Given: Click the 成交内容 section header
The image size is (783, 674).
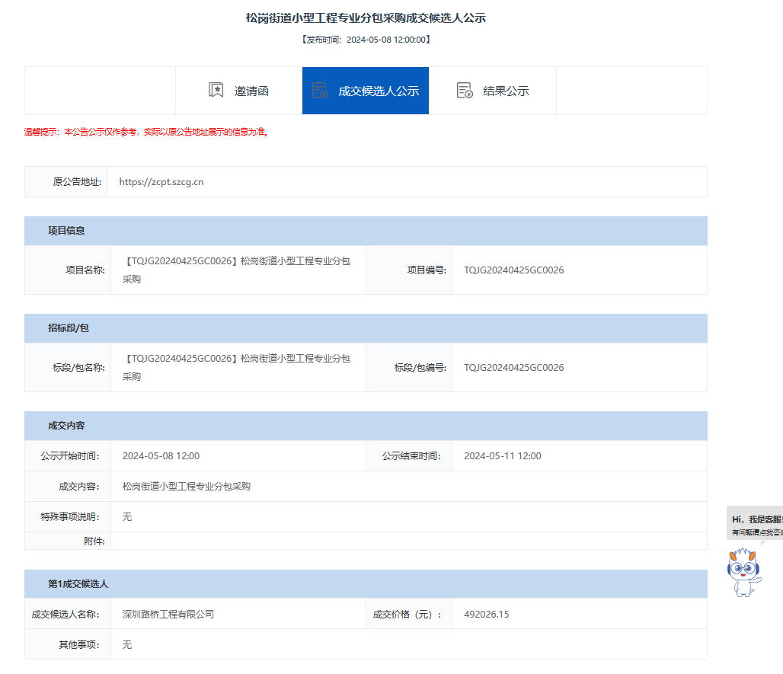Looking at the screenshot, I should pos(66,426).
